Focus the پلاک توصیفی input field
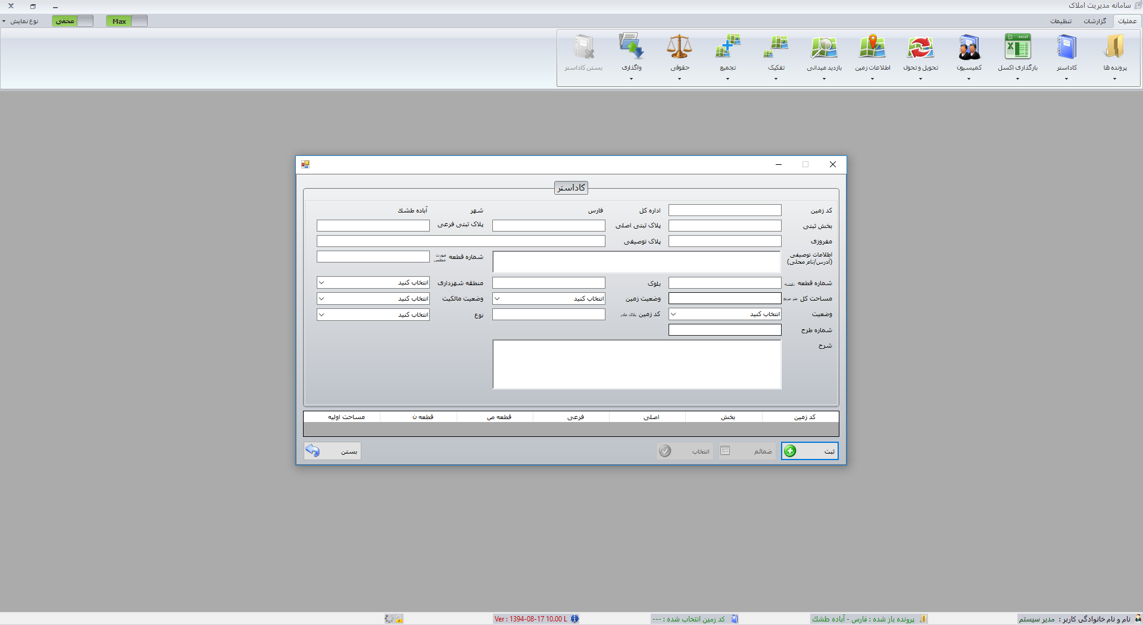The image size is (1143, 625). [461, 241]
